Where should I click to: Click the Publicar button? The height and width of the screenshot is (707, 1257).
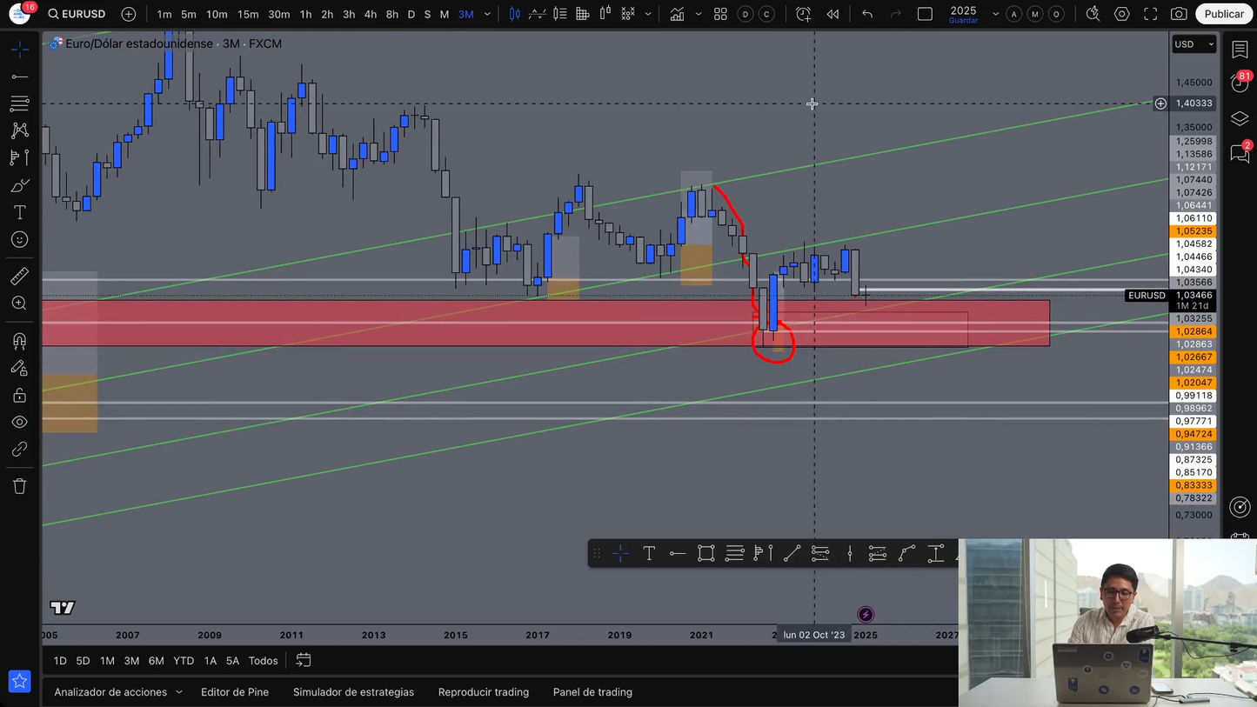tap(1223, 14)
